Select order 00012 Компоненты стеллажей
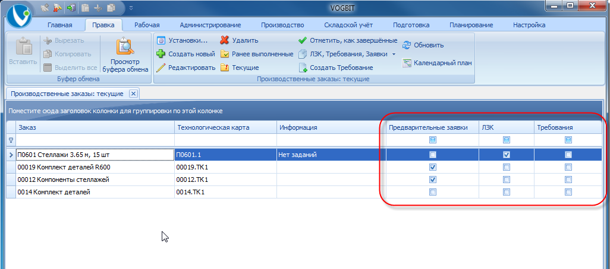 (x=95, y=180)
